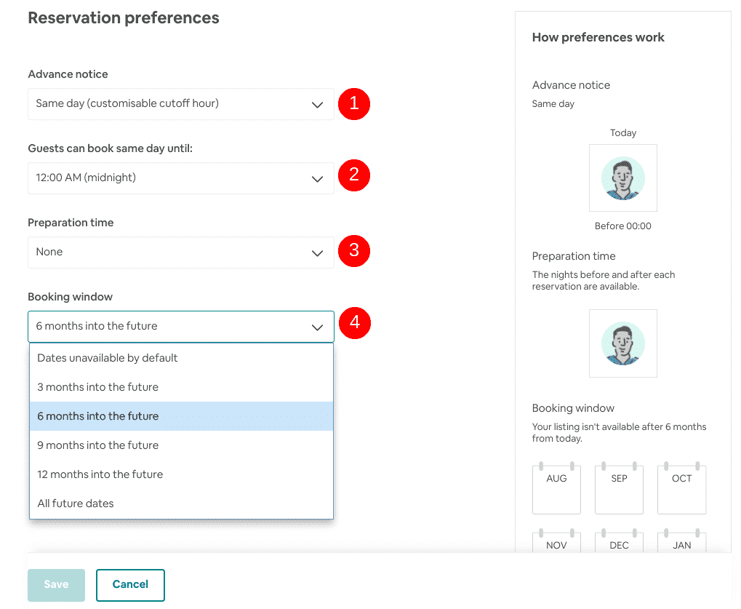Viewport: 741px width, 609px height.
Task: Choose Dates unavailable by default
Action: (x=107, y=357)
